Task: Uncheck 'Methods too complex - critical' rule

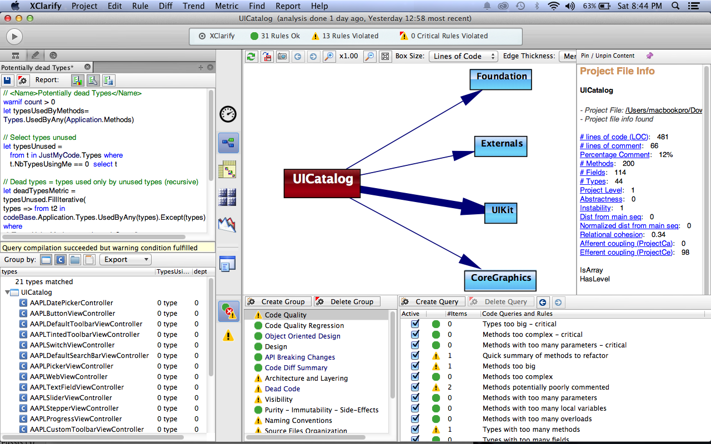Action: (x=415, y=335)
